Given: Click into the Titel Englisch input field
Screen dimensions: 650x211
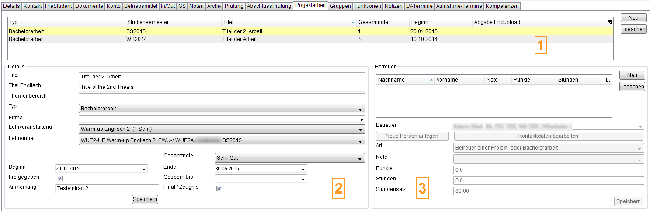Looking at the screenshot, I should [222, 87].
